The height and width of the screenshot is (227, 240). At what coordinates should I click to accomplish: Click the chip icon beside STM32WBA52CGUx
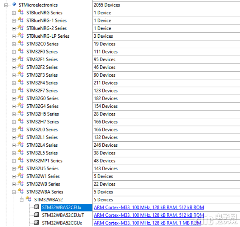36,222
